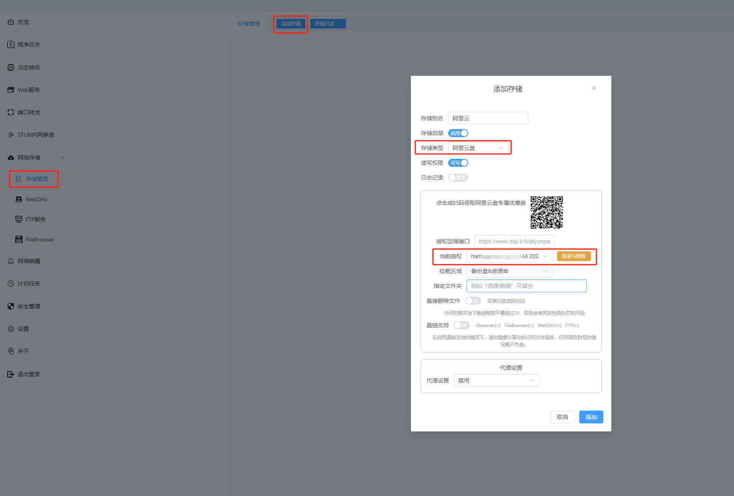Viewport: 734px width, 496px height.
Task: Open 程序日志 program log icon
Action: [x=11, y=45]
